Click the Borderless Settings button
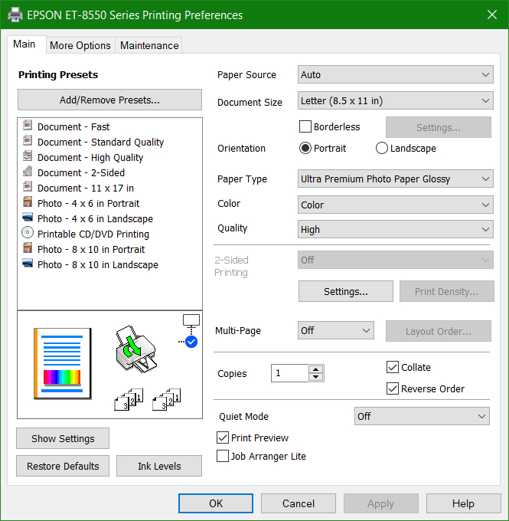The image size is (509, 521). coord(439,127)
